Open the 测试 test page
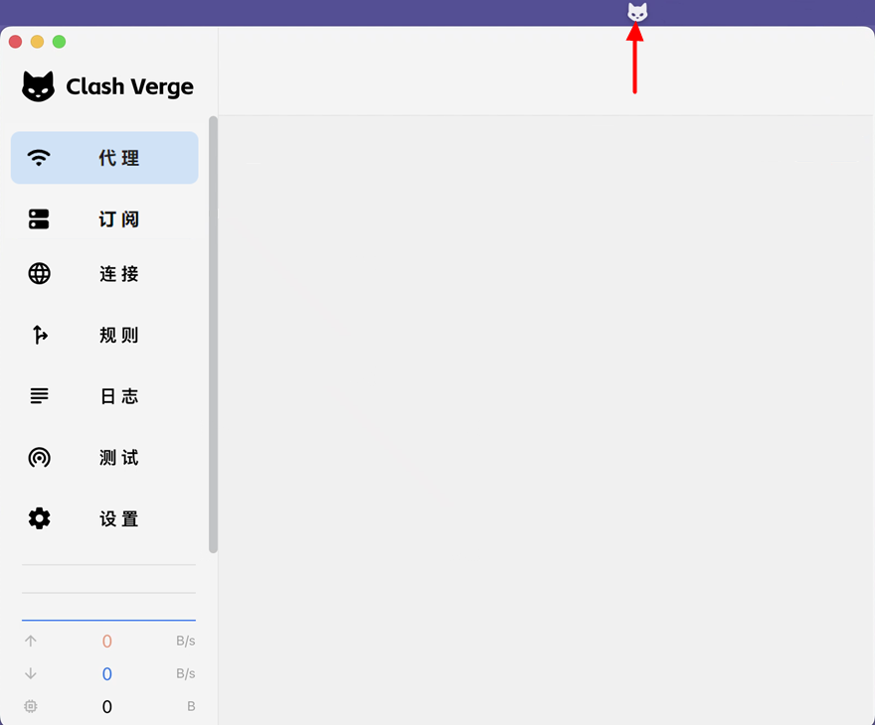 [x=104, y=458]
